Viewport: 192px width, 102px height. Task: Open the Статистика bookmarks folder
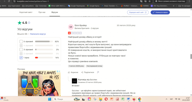coord(41,6)
